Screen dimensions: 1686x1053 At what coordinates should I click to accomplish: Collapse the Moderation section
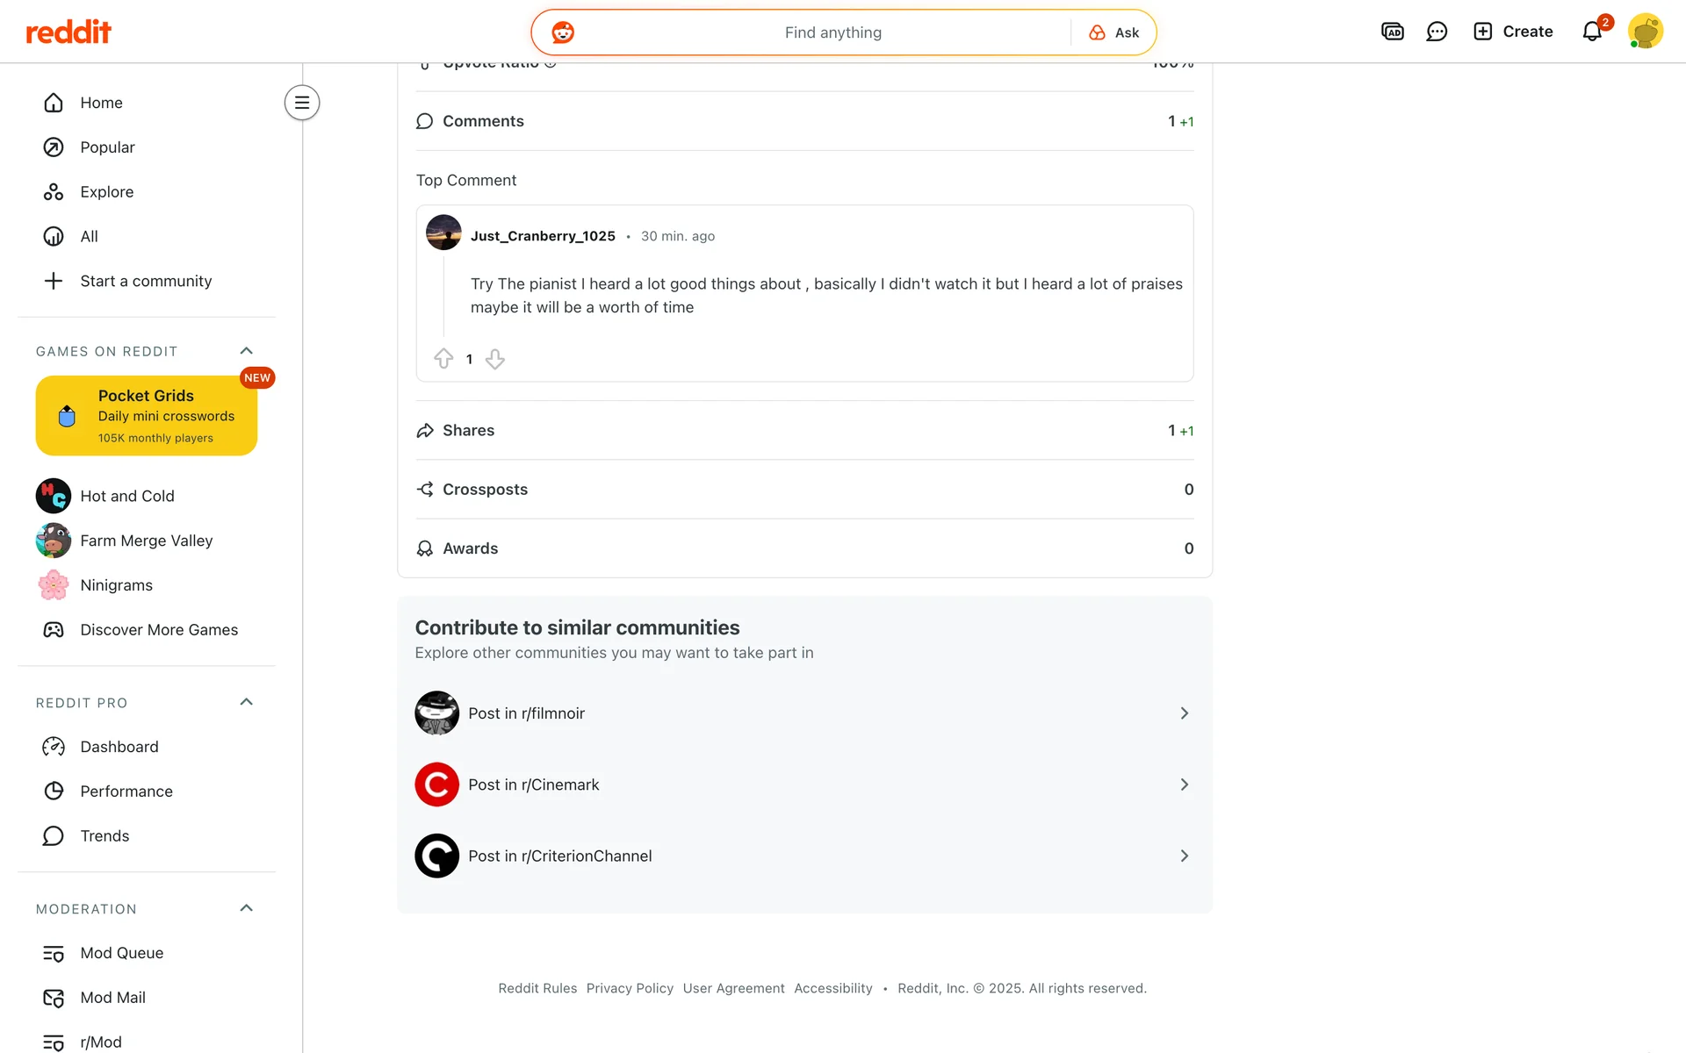pos(246,908)
